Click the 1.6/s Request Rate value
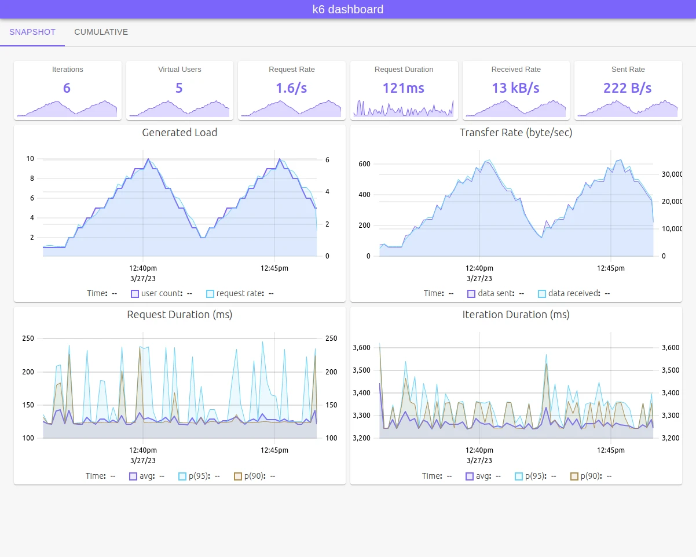The width and height of the screenshot is (696, 557). pyautogui.click(x=292, y=88)
